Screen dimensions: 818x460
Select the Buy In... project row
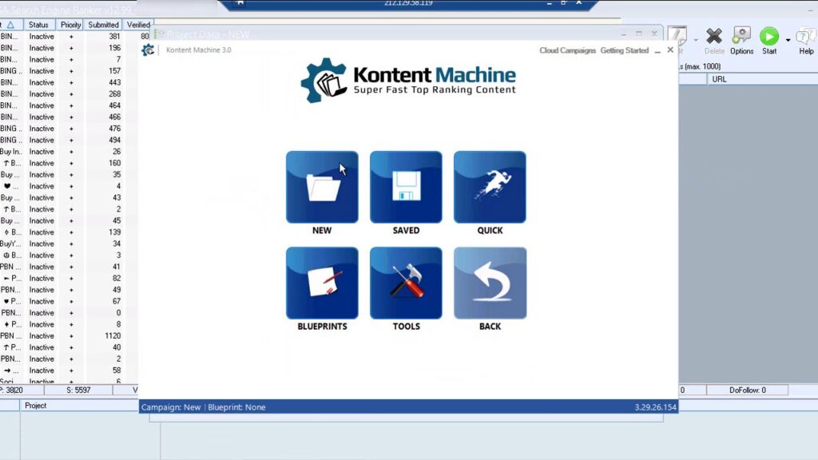tap(69, 152)
